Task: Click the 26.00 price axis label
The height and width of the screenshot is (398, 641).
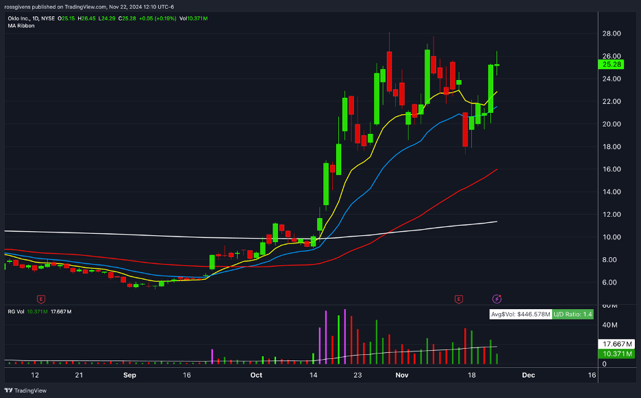Action: (612, 56)
